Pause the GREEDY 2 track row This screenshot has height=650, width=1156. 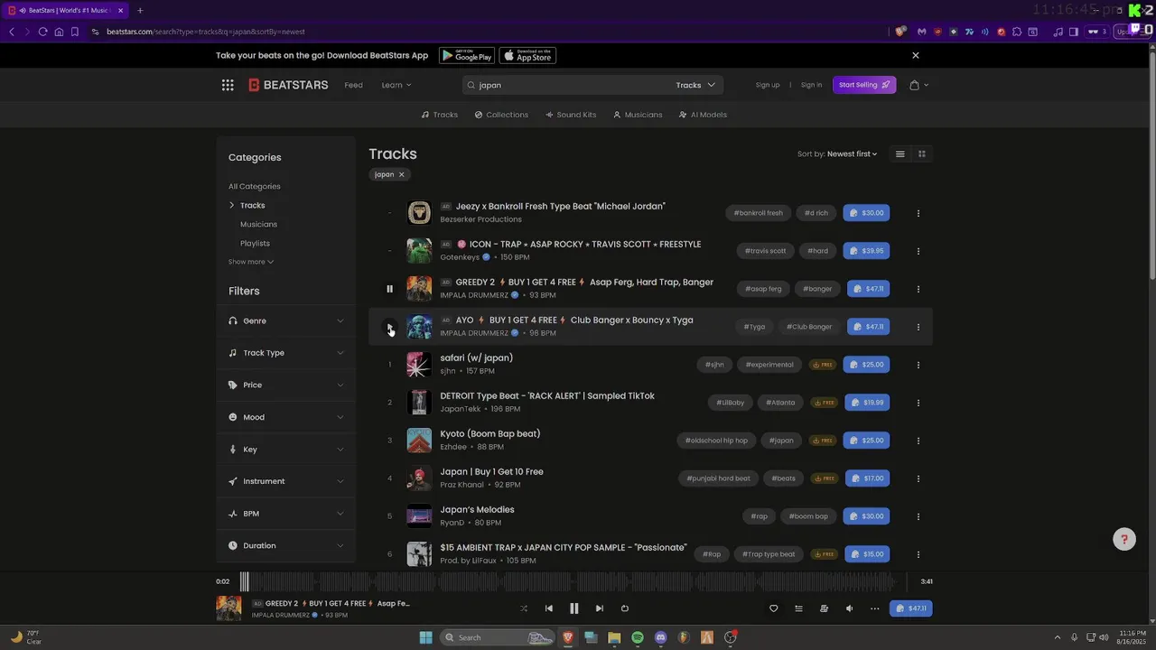point(389,289)
